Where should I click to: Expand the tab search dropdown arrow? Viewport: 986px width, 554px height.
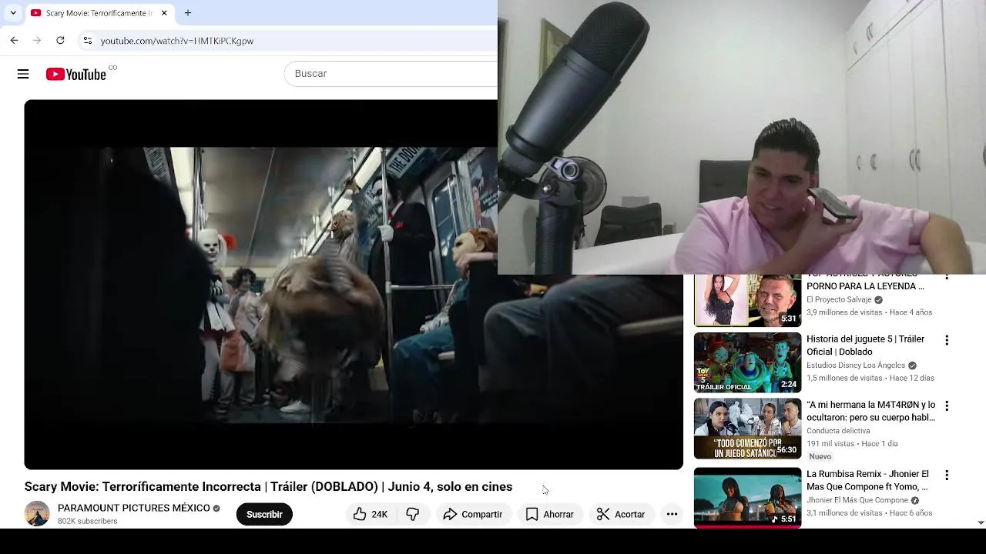(x=13, y=13)
